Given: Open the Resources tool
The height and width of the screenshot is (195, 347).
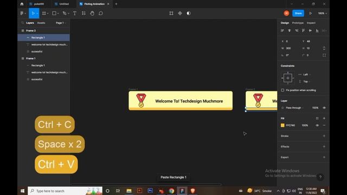Looking at the screenshot, I should (83, 13).
